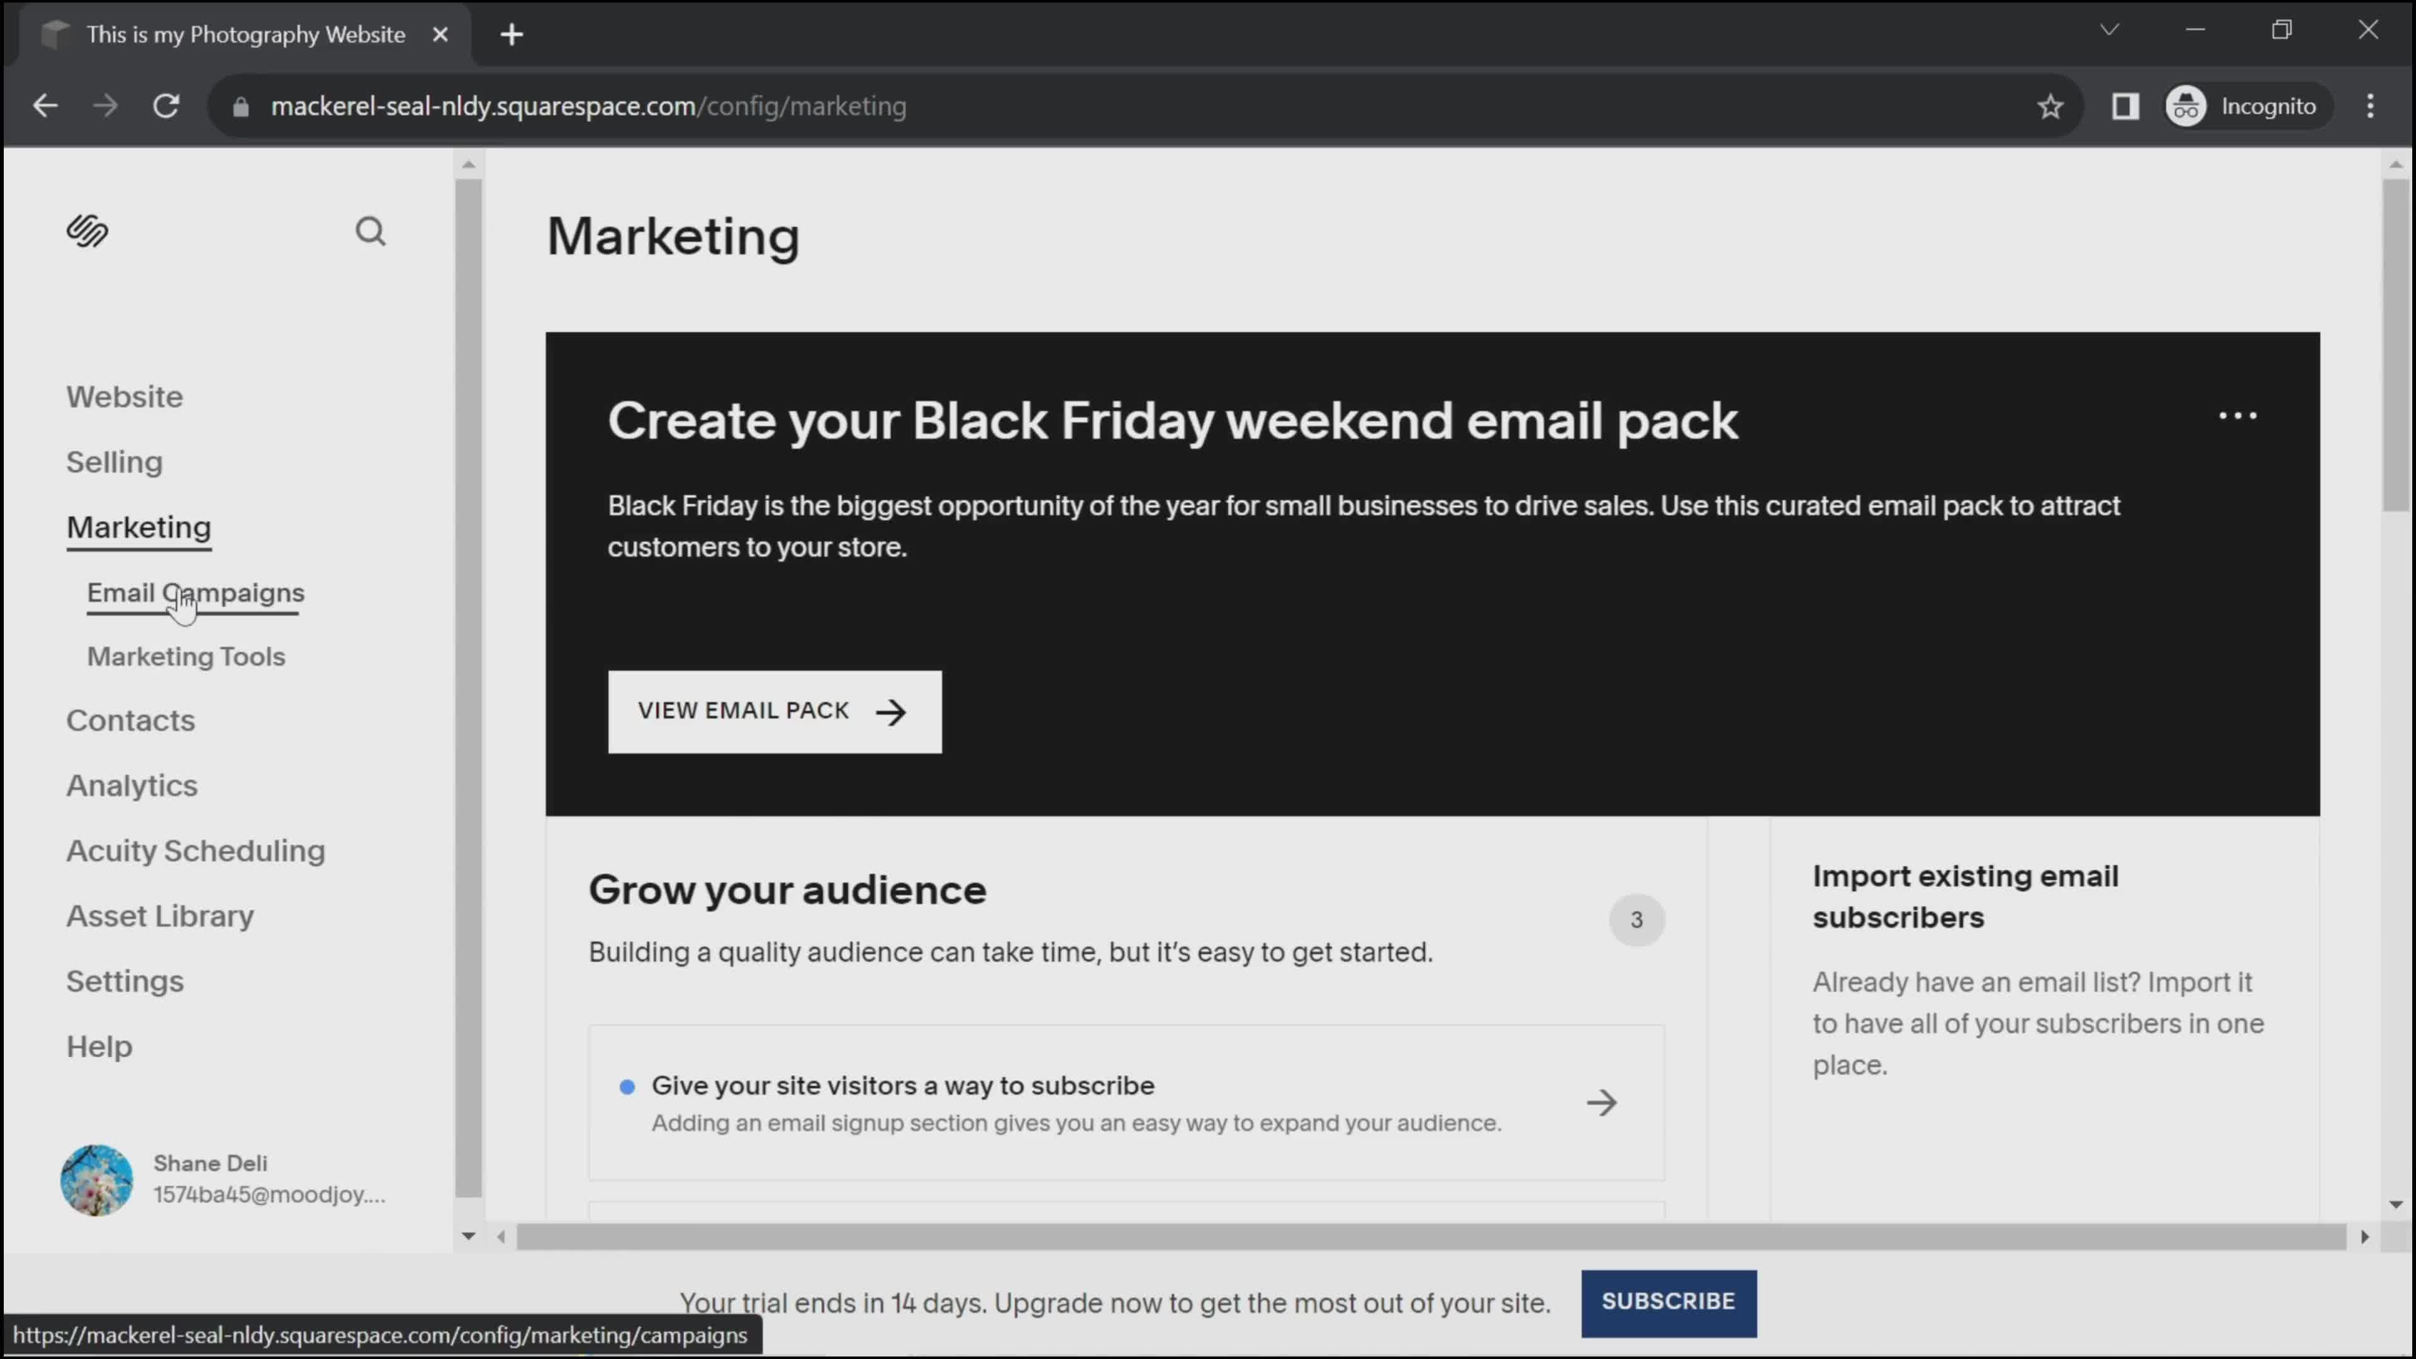This screenshot has width=2416, height=1359.
Task: Open Marketing Tools submenu
Action: (x=186, y=656)
